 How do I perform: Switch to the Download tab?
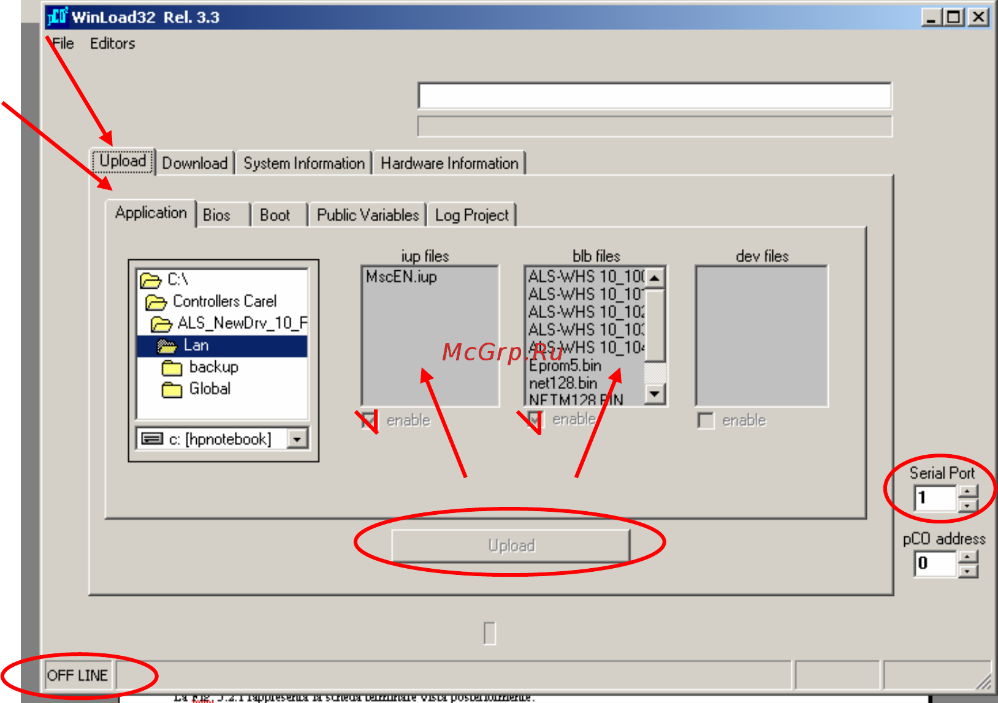194,164
